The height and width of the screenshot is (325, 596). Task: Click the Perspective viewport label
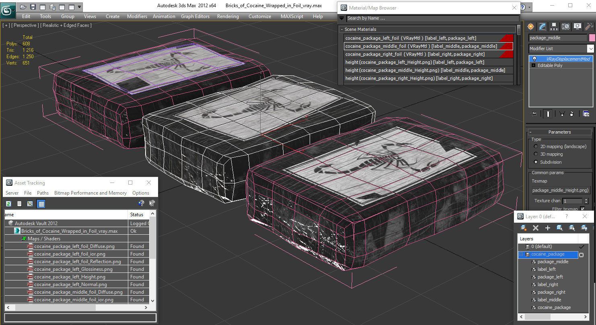[25, 25]
